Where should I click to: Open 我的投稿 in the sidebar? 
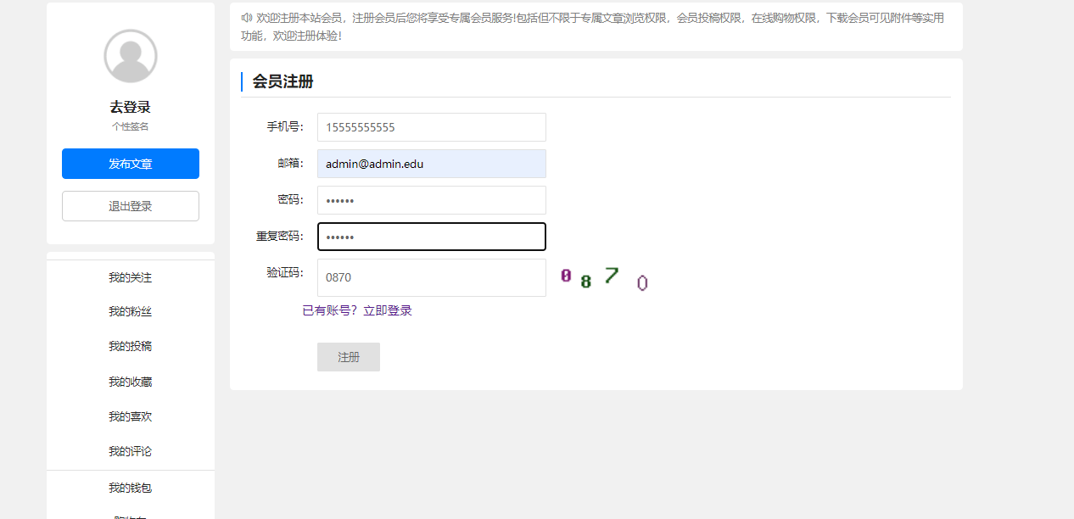(x=131, y=346)
